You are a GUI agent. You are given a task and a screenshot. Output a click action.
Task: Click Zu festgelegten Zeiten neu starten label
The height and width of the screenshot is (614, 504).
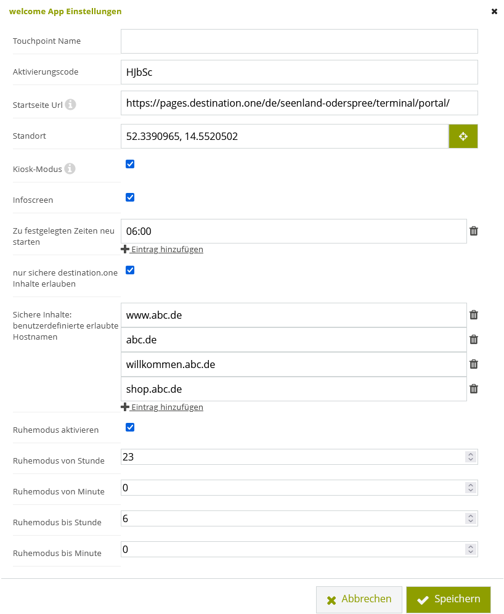(63, 237)
